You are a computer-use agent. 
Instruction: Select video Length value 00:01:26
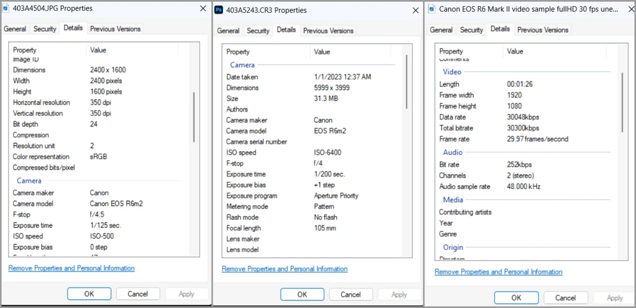point(520,84)
